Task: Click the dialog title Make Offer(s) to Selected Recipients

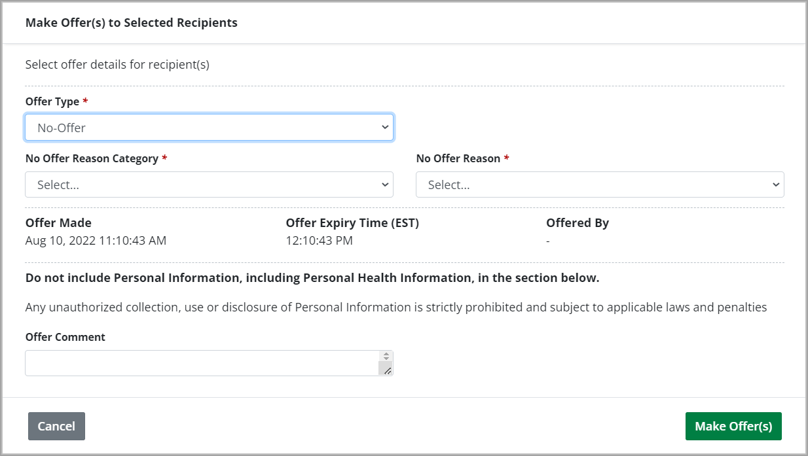Action: (131, 23)
